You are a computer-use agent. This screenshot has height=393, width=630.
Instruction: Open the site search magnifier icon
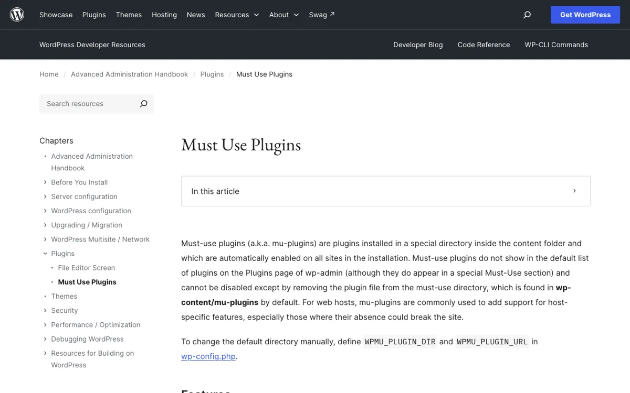[x=527, y=15]
